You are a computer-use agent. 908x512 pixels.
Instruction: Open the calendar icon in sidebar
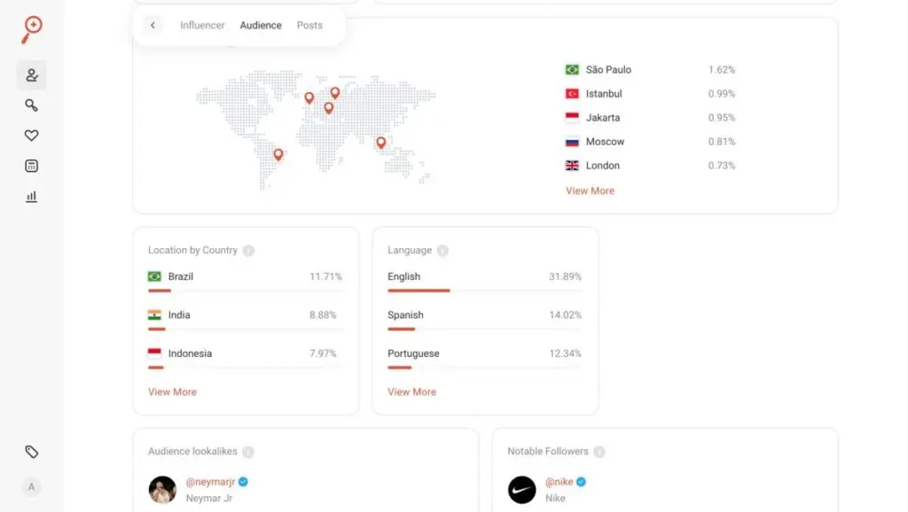(x=32, y=166)
